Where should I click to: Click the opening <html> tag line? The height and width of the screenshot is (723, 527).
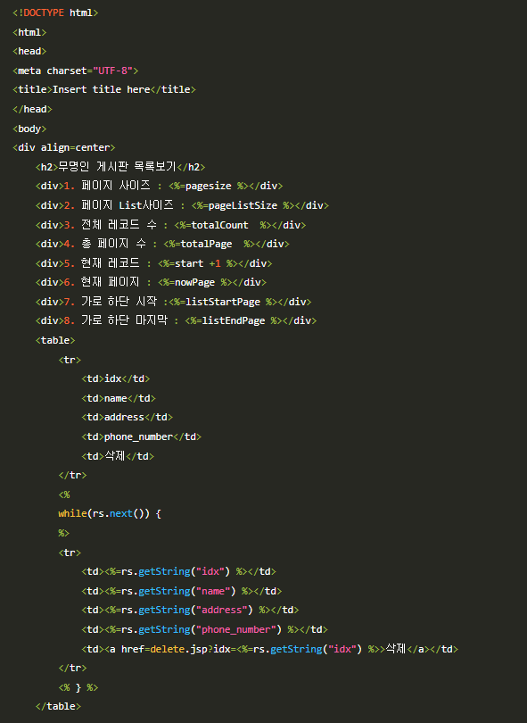pos(29,33)
